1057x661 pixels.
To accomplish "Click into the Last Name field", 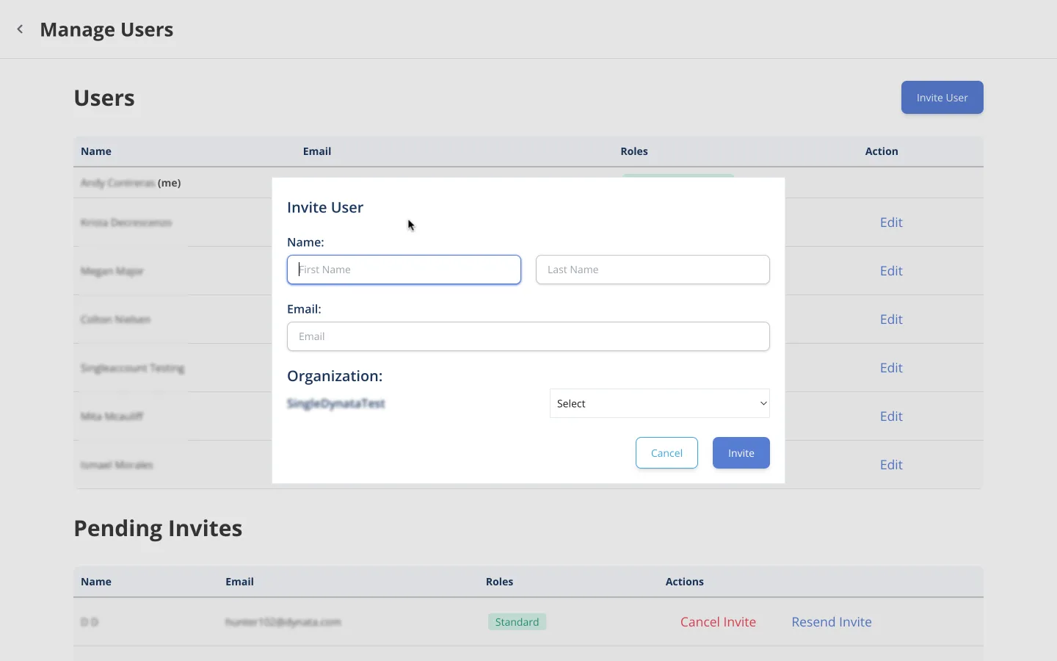I will (x=653, y=270).
